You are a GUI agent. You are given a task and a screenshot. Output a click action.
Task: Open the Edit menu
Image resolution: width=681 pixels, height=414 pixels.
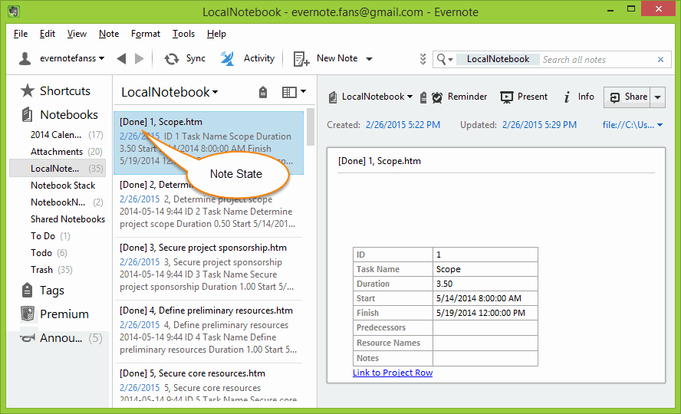click(x=48, y=34)
